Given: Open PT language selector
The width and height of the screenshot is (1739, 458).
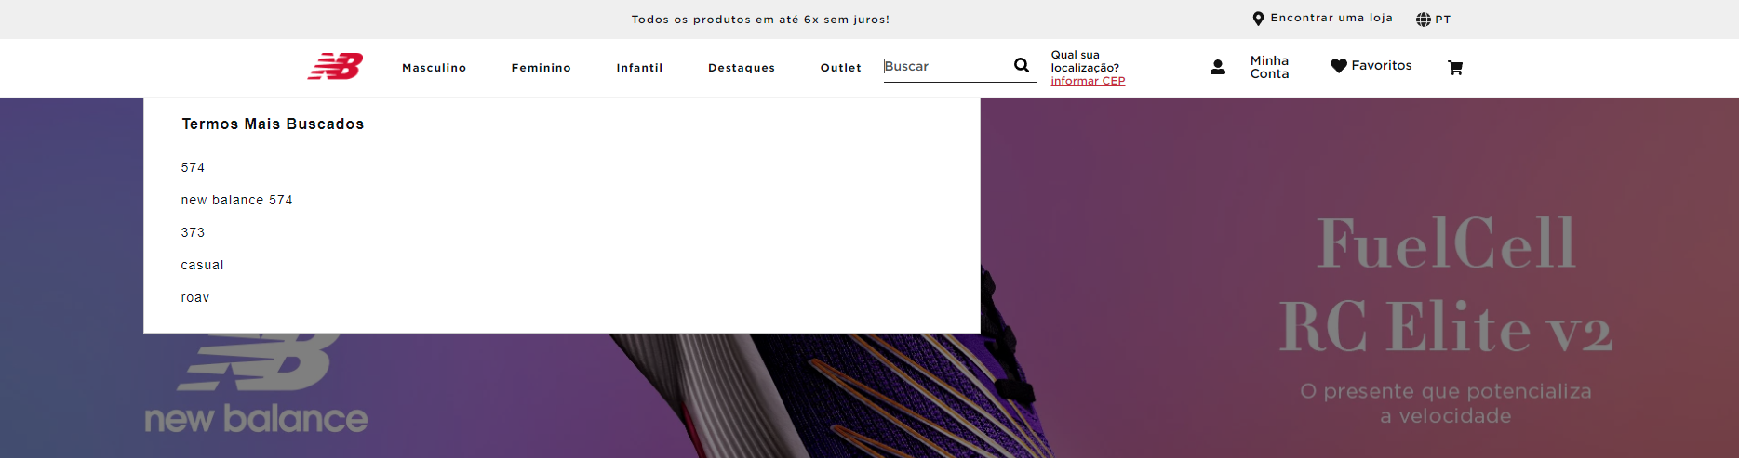Looking at the screenshot, I should [x=1442, y=20].
